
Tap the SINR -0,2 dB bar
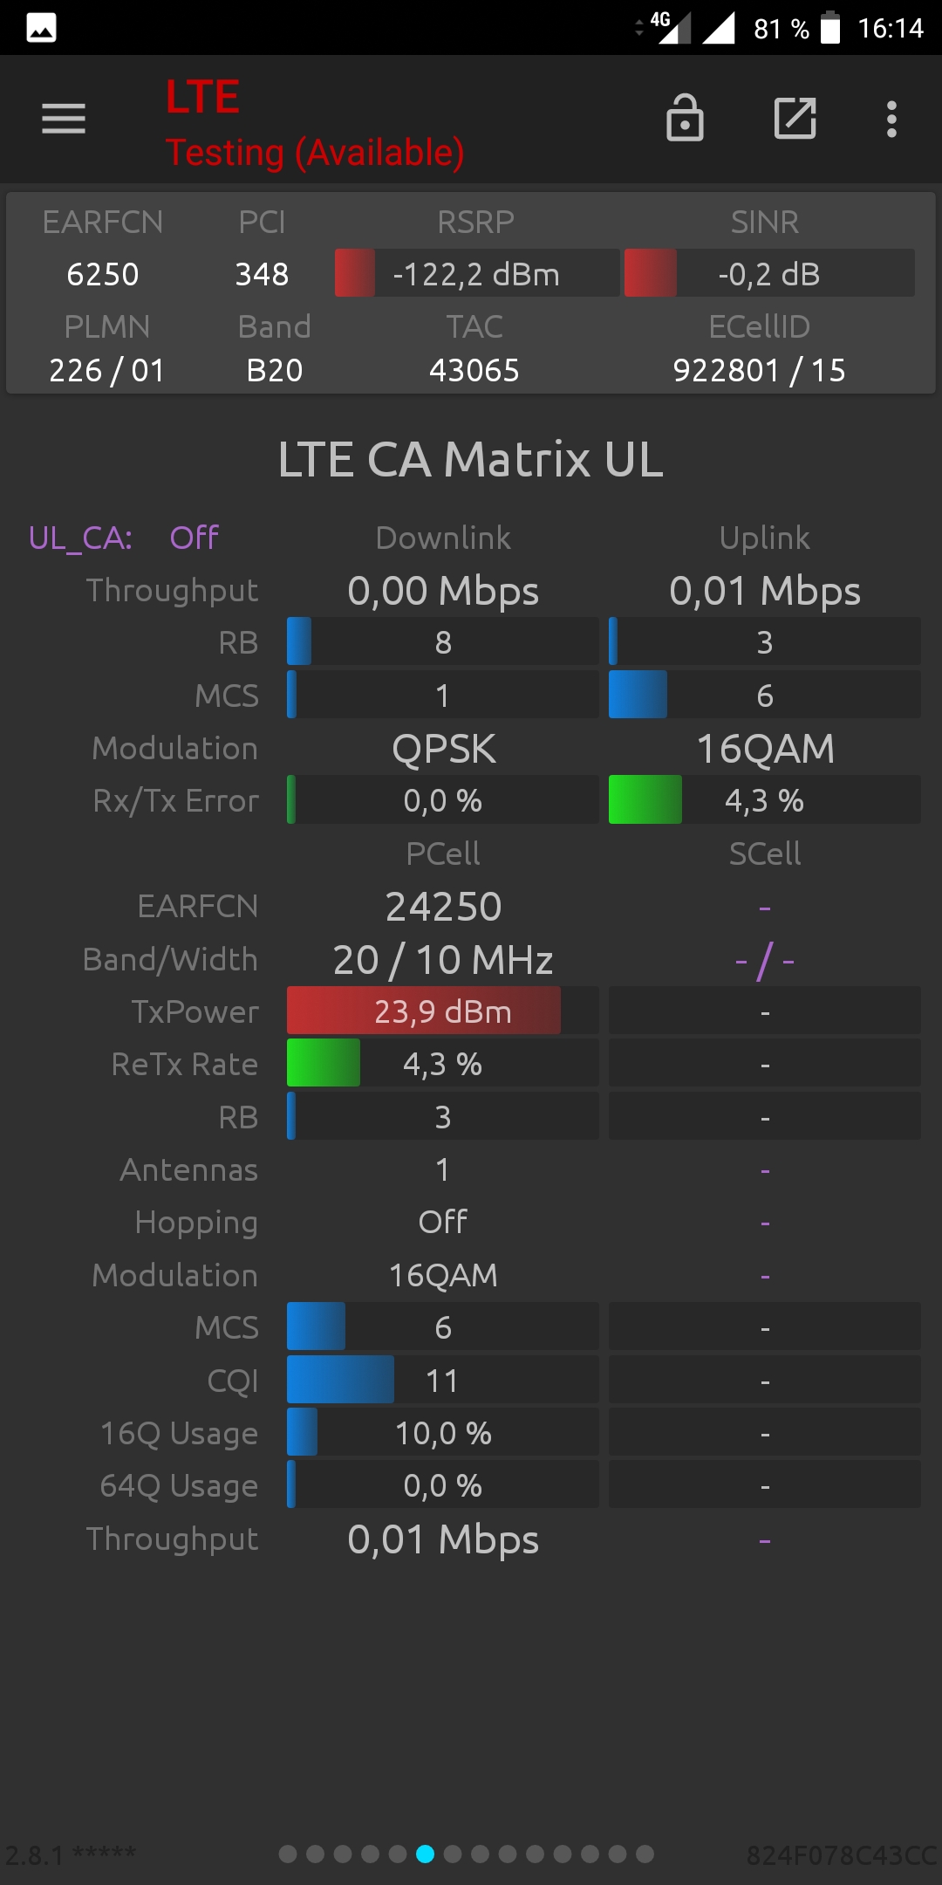point(769,273)
